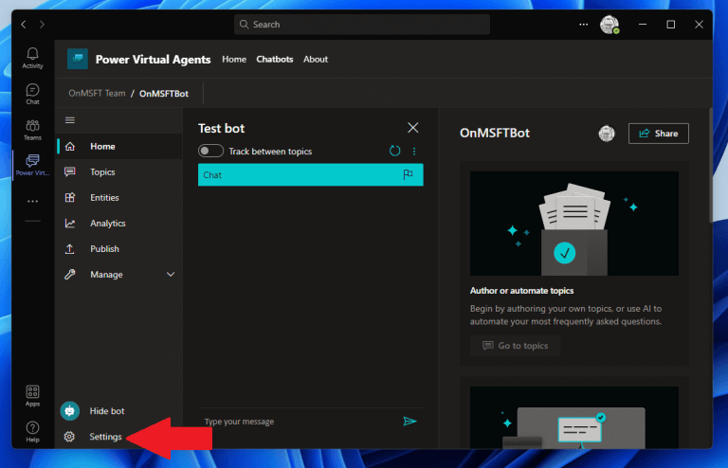
Task: Select Topics in the side navigation
Action: click(x=118, y=172)
